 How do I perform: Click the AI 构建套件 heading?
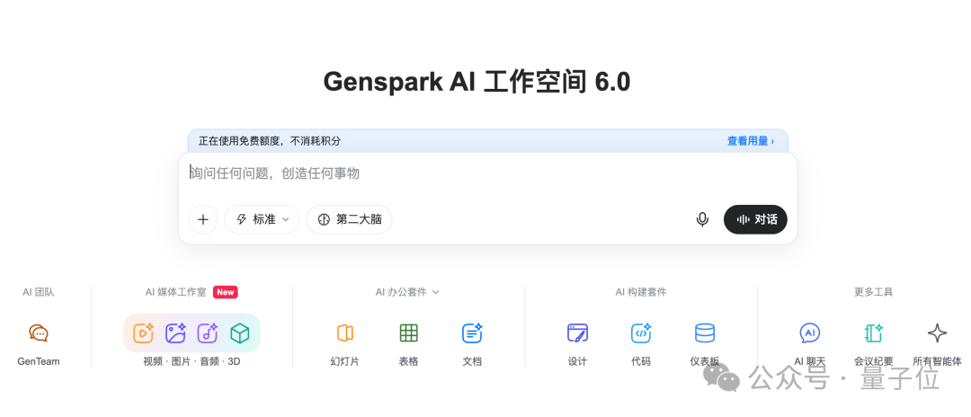coord(641,292)
